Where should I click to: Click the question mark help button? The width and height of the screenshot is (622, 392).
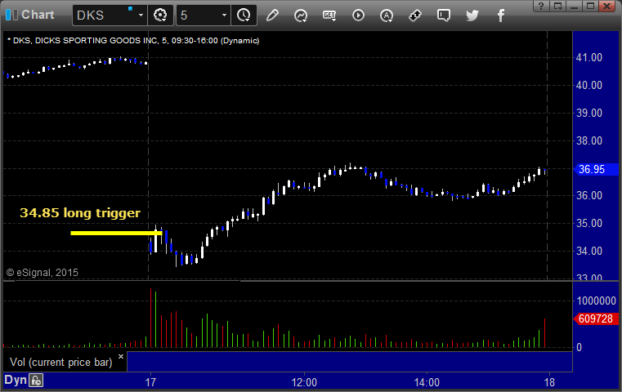point(541,6)
